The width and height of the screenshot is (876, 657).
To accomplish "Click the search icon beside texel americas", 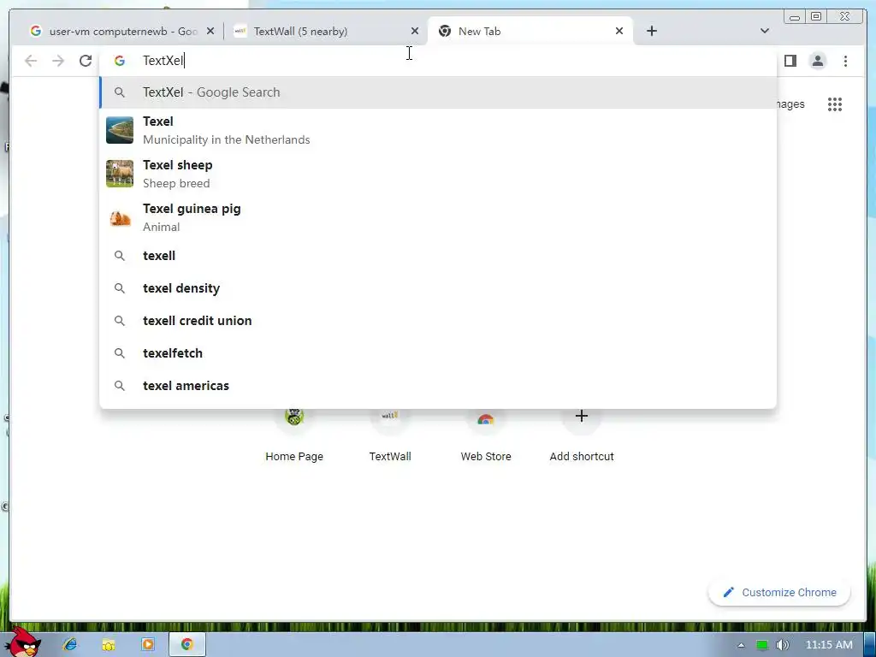I will pyautogui.click(x=120, y=386).
